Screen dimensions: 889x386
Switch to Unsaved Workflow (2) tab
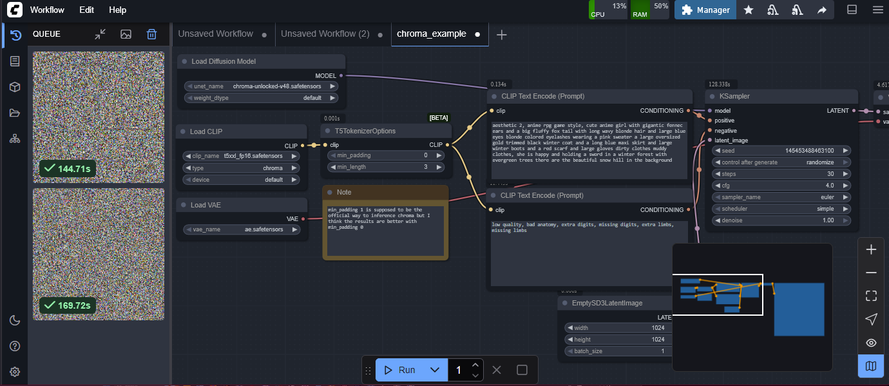click(325, 34)
